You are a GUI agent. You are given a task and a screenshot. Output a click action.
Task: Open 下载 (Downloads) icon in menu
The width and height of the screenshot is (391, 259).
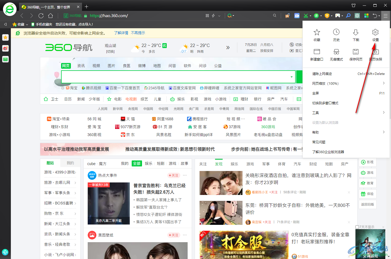click(356, 35)
